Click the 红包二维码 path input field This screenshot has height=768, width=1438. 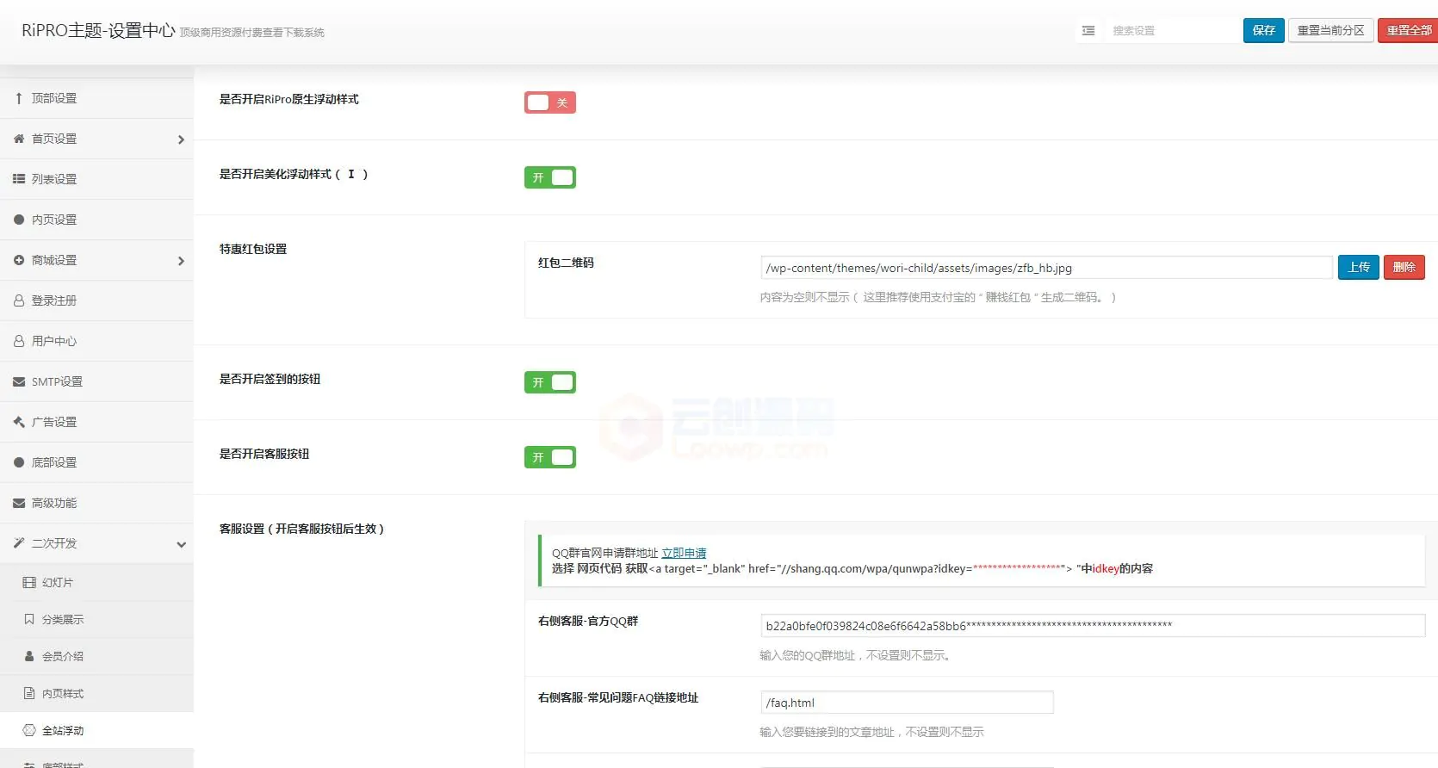pos(1046,268)
